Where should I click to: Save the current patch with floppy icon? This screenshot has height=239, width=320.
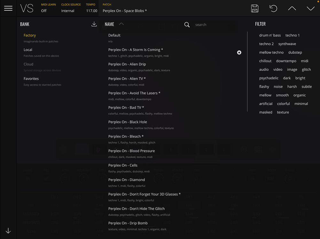(x=254, y=8)
